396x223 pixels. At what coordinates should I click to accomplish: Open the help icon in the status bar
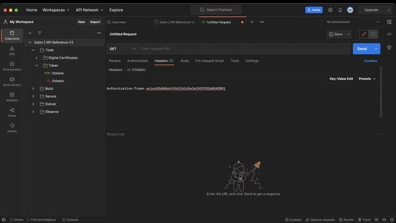392,220
